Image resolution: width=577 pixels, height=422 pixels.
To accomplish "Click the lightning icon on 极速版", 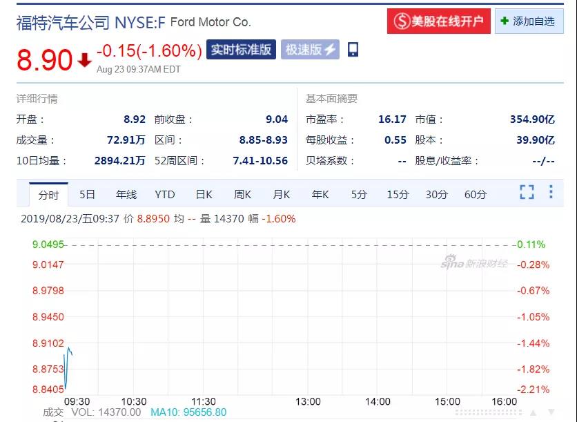I will 330,50.
